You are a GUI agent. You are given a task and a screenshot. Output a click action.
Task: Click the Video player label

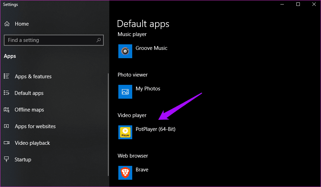tap(132, 115)
